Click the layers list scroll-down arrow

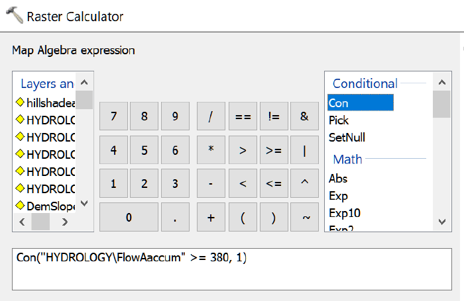(84, 203)
